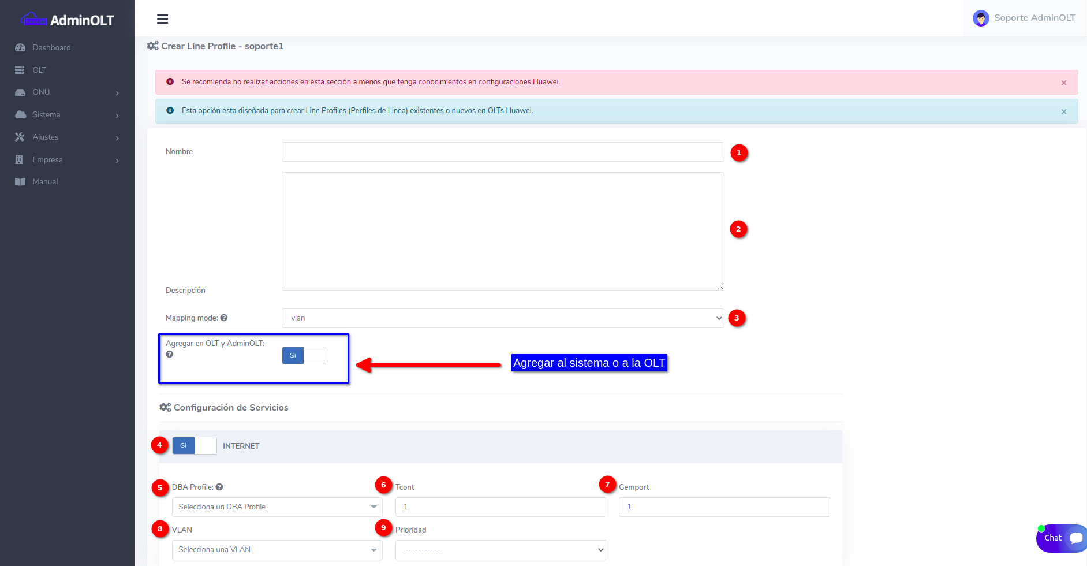Open the VLAN selector dropdown

(277, 550)
